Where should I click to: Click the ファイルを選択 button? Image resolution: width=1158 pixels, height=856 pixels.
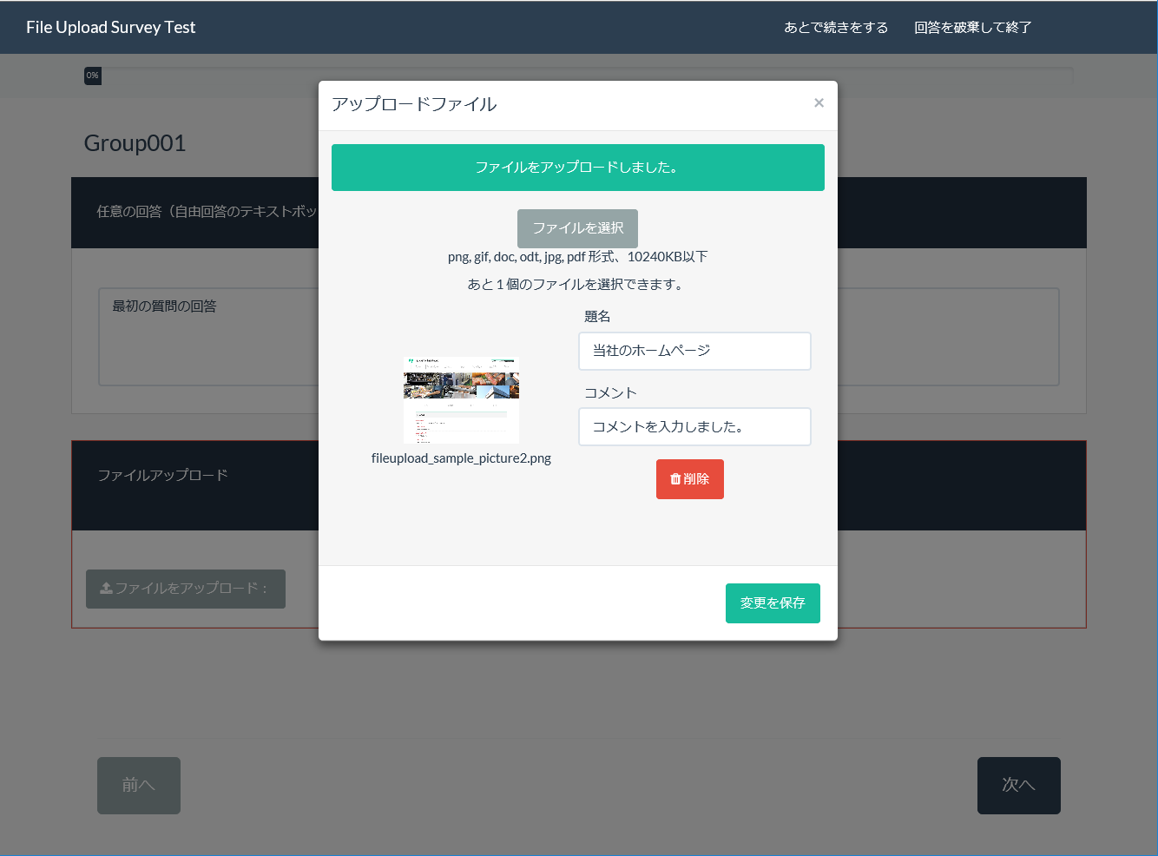(577, 228)
